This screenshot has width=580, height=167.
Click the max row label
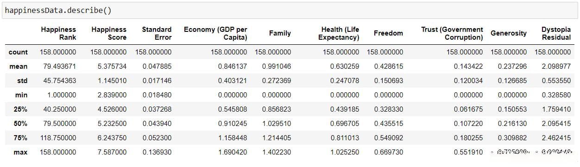21,152
